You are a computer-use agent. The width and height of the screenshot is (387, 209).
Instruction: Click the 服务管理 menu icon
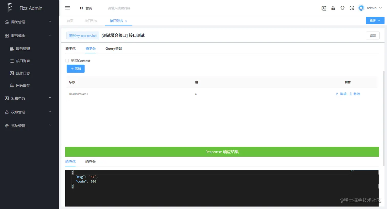click(12, 49)
